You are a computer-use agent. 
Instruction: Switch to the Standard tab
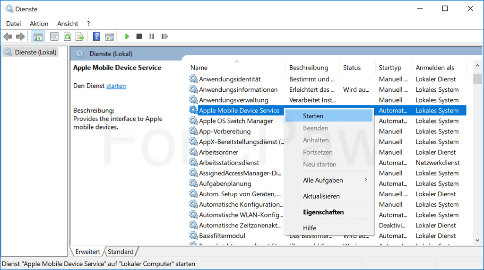[x=121, y=252]
